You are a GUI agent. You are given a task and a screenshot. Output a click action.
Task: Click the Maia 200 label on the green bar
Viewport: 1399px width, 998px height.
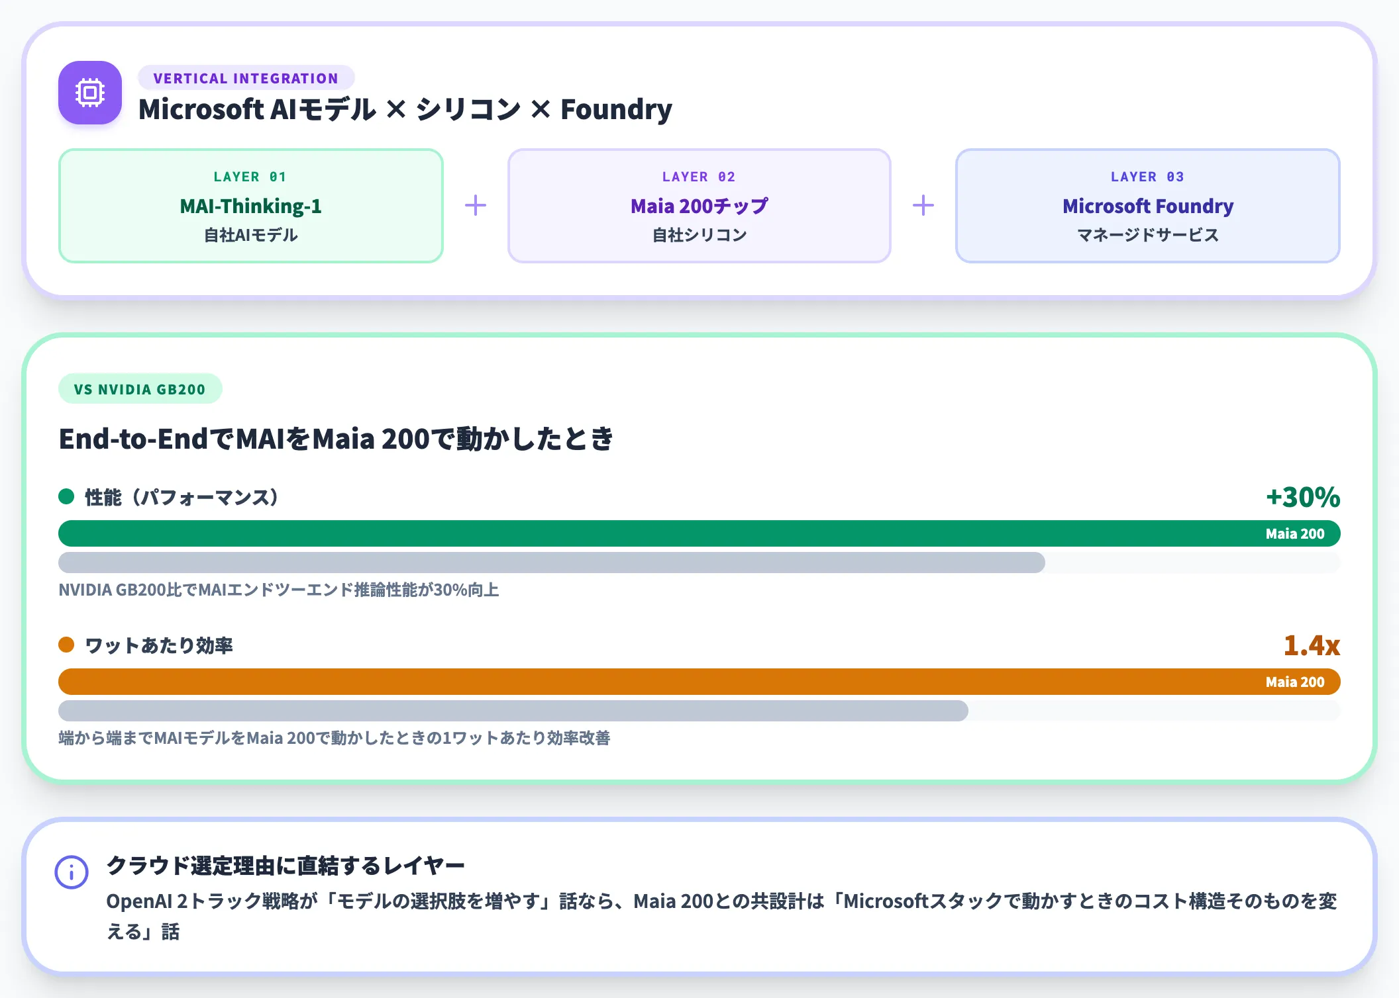(1295, 533)
